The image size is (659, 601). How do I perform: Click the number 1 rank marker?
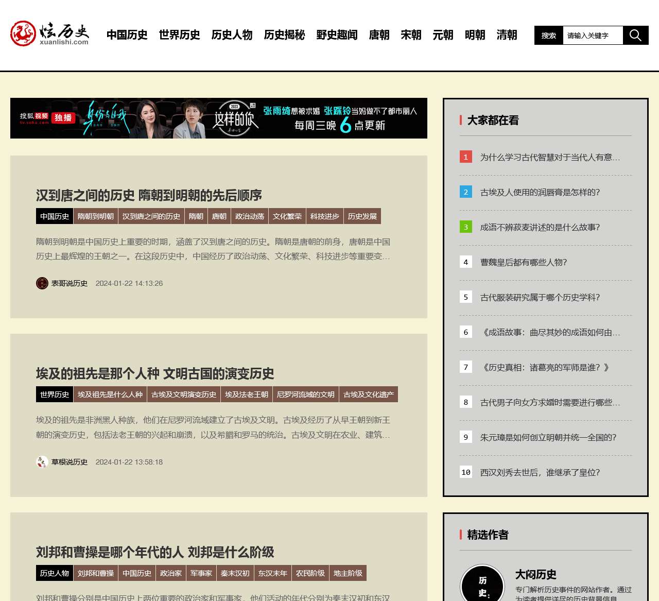(x=466, y=157)
